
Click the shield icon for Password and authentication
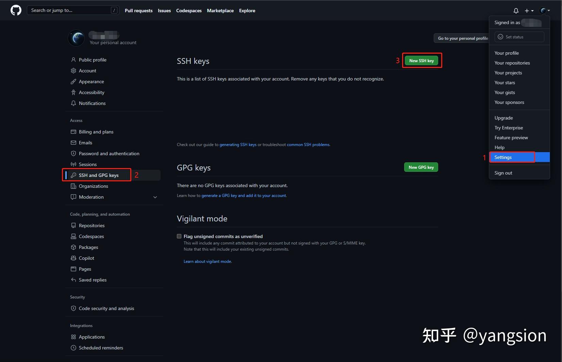(x=73, y=153)
